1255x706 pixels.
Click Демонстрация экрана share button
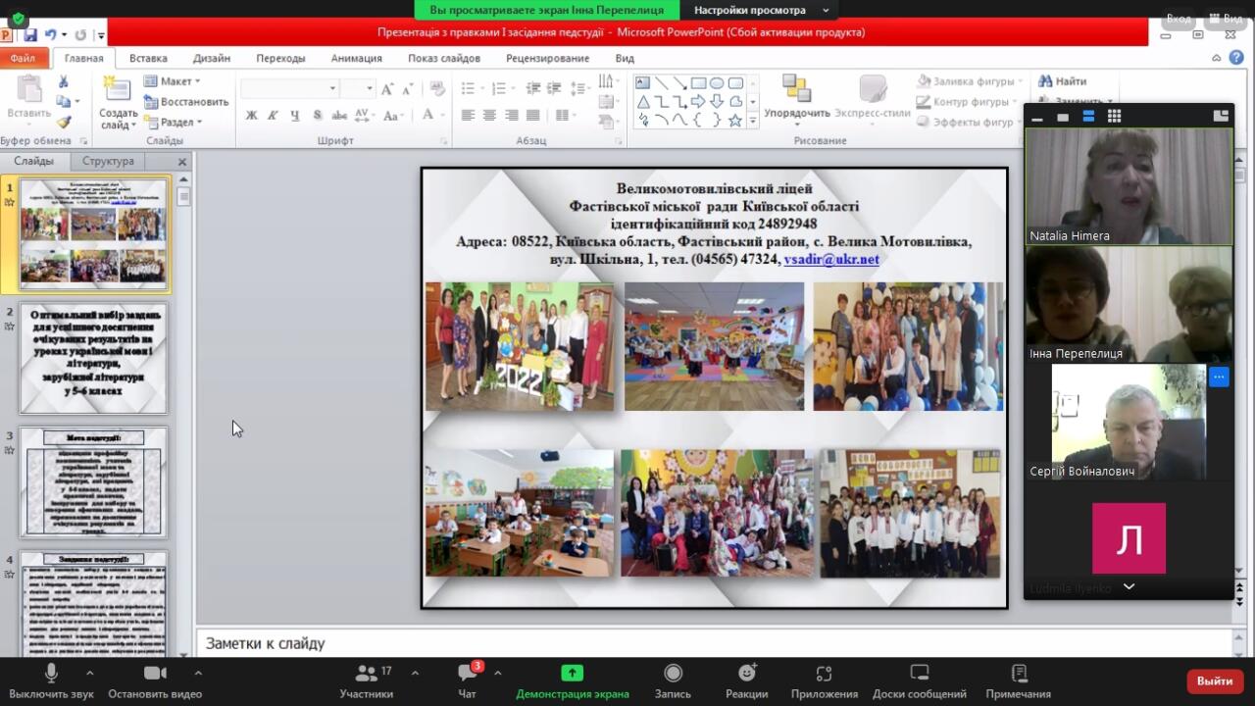pos(573,681)
